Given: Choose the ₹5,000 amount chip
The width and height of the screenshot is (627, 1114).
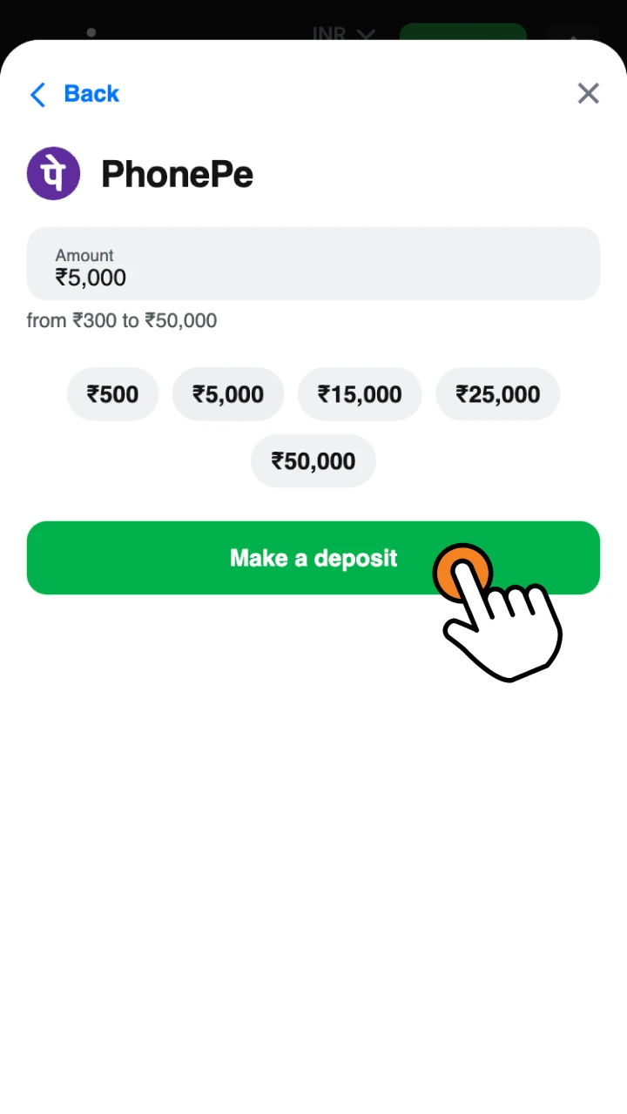Looking at the screenshot, I should coord(228,394).
